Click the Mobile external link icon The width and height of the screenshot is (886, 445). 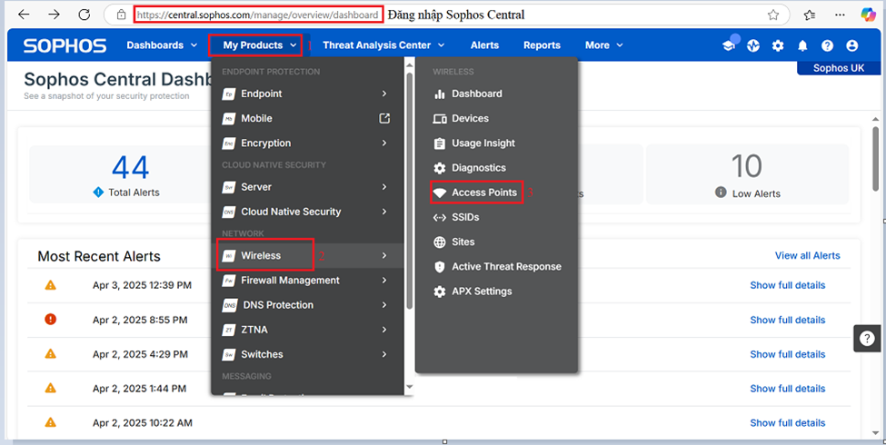(x=384, y=118)
